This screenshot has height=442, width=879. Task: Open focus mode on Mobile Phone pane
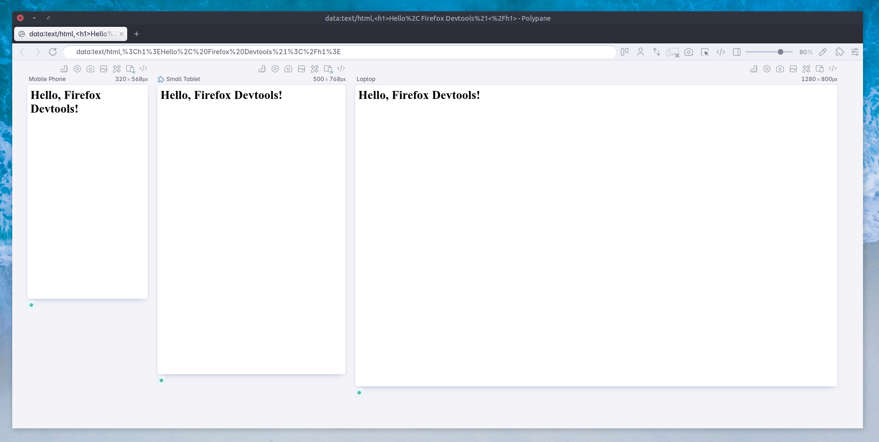click(x=77, y=69)
